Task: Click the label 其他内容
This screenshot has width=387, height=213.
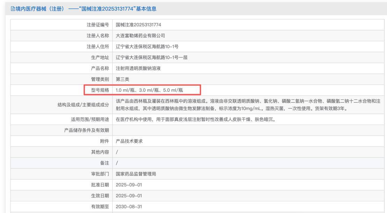Action: pyautogui.click(x=100, y=152)
